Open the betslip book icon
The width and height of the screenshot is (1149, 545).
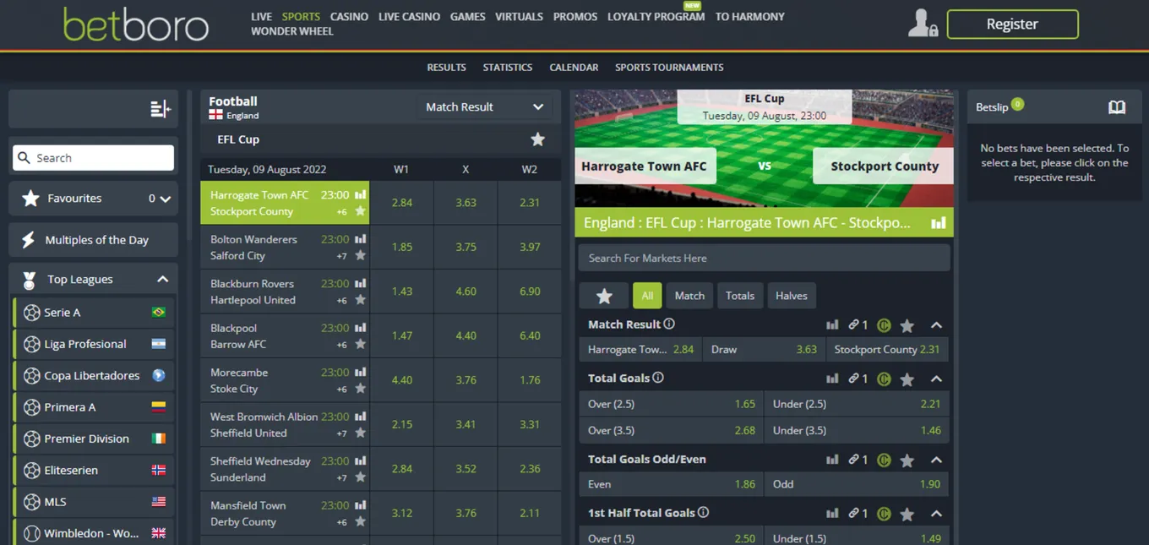coord(1117,107)
